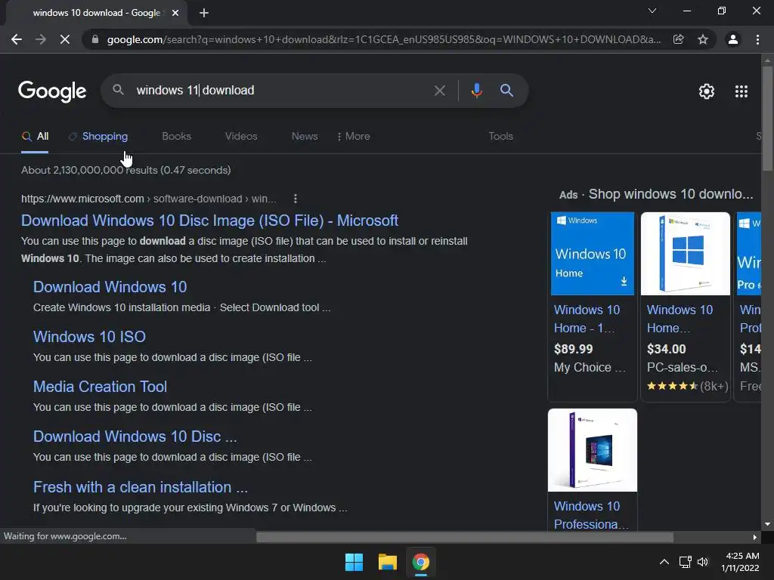The image size is (774, 580).
Task: Open Google settings gear
Action: pos(707,91)
